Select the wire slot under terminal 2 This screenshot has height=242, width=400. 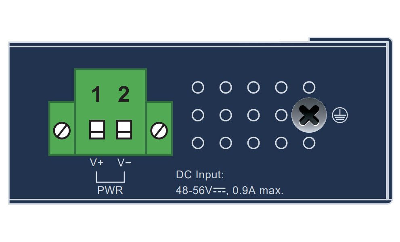point(124,129)
